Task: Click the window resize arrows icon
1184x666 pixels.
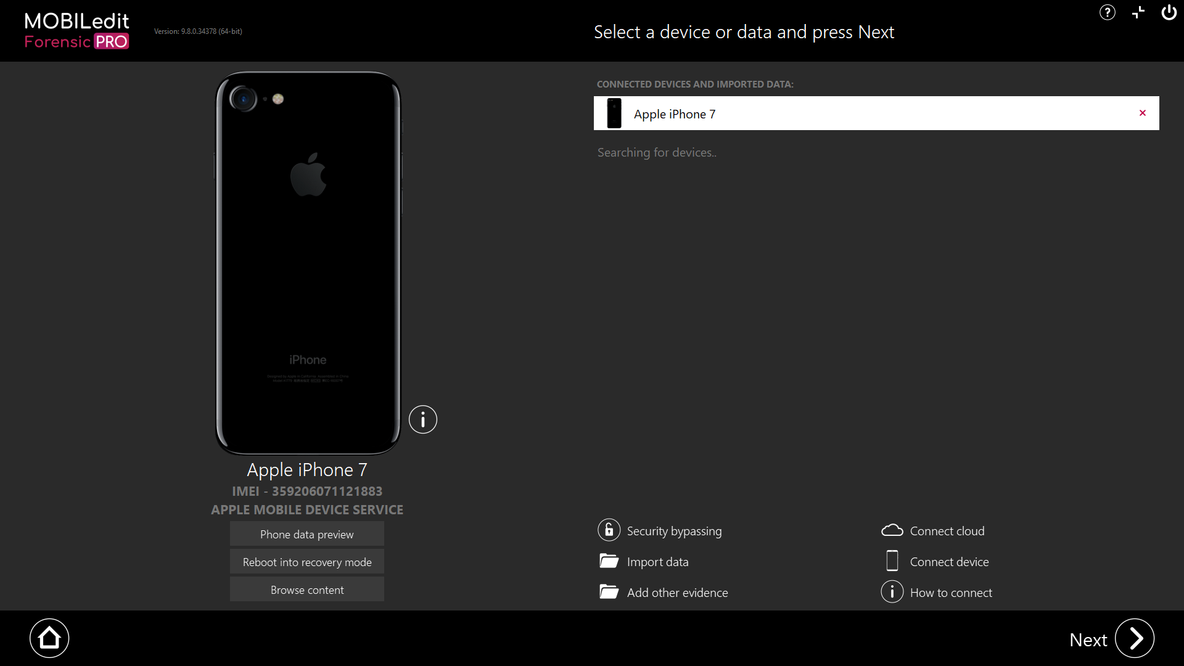Action: (1138, 12)
